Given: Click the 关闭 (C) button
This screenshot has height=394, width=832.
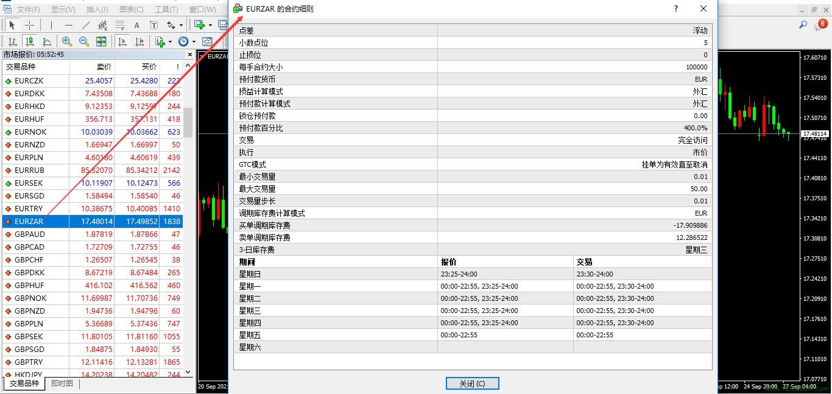Looking at the screenshot, I should pos(473,384).
